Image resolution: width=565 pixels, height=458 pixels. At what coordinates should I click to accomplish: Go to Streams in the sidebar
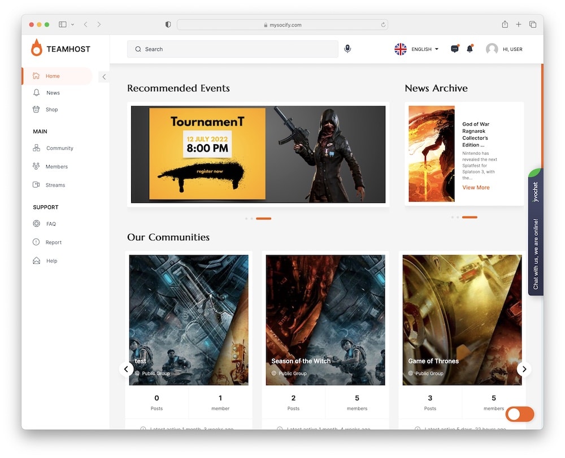click(x=55, y=185)
